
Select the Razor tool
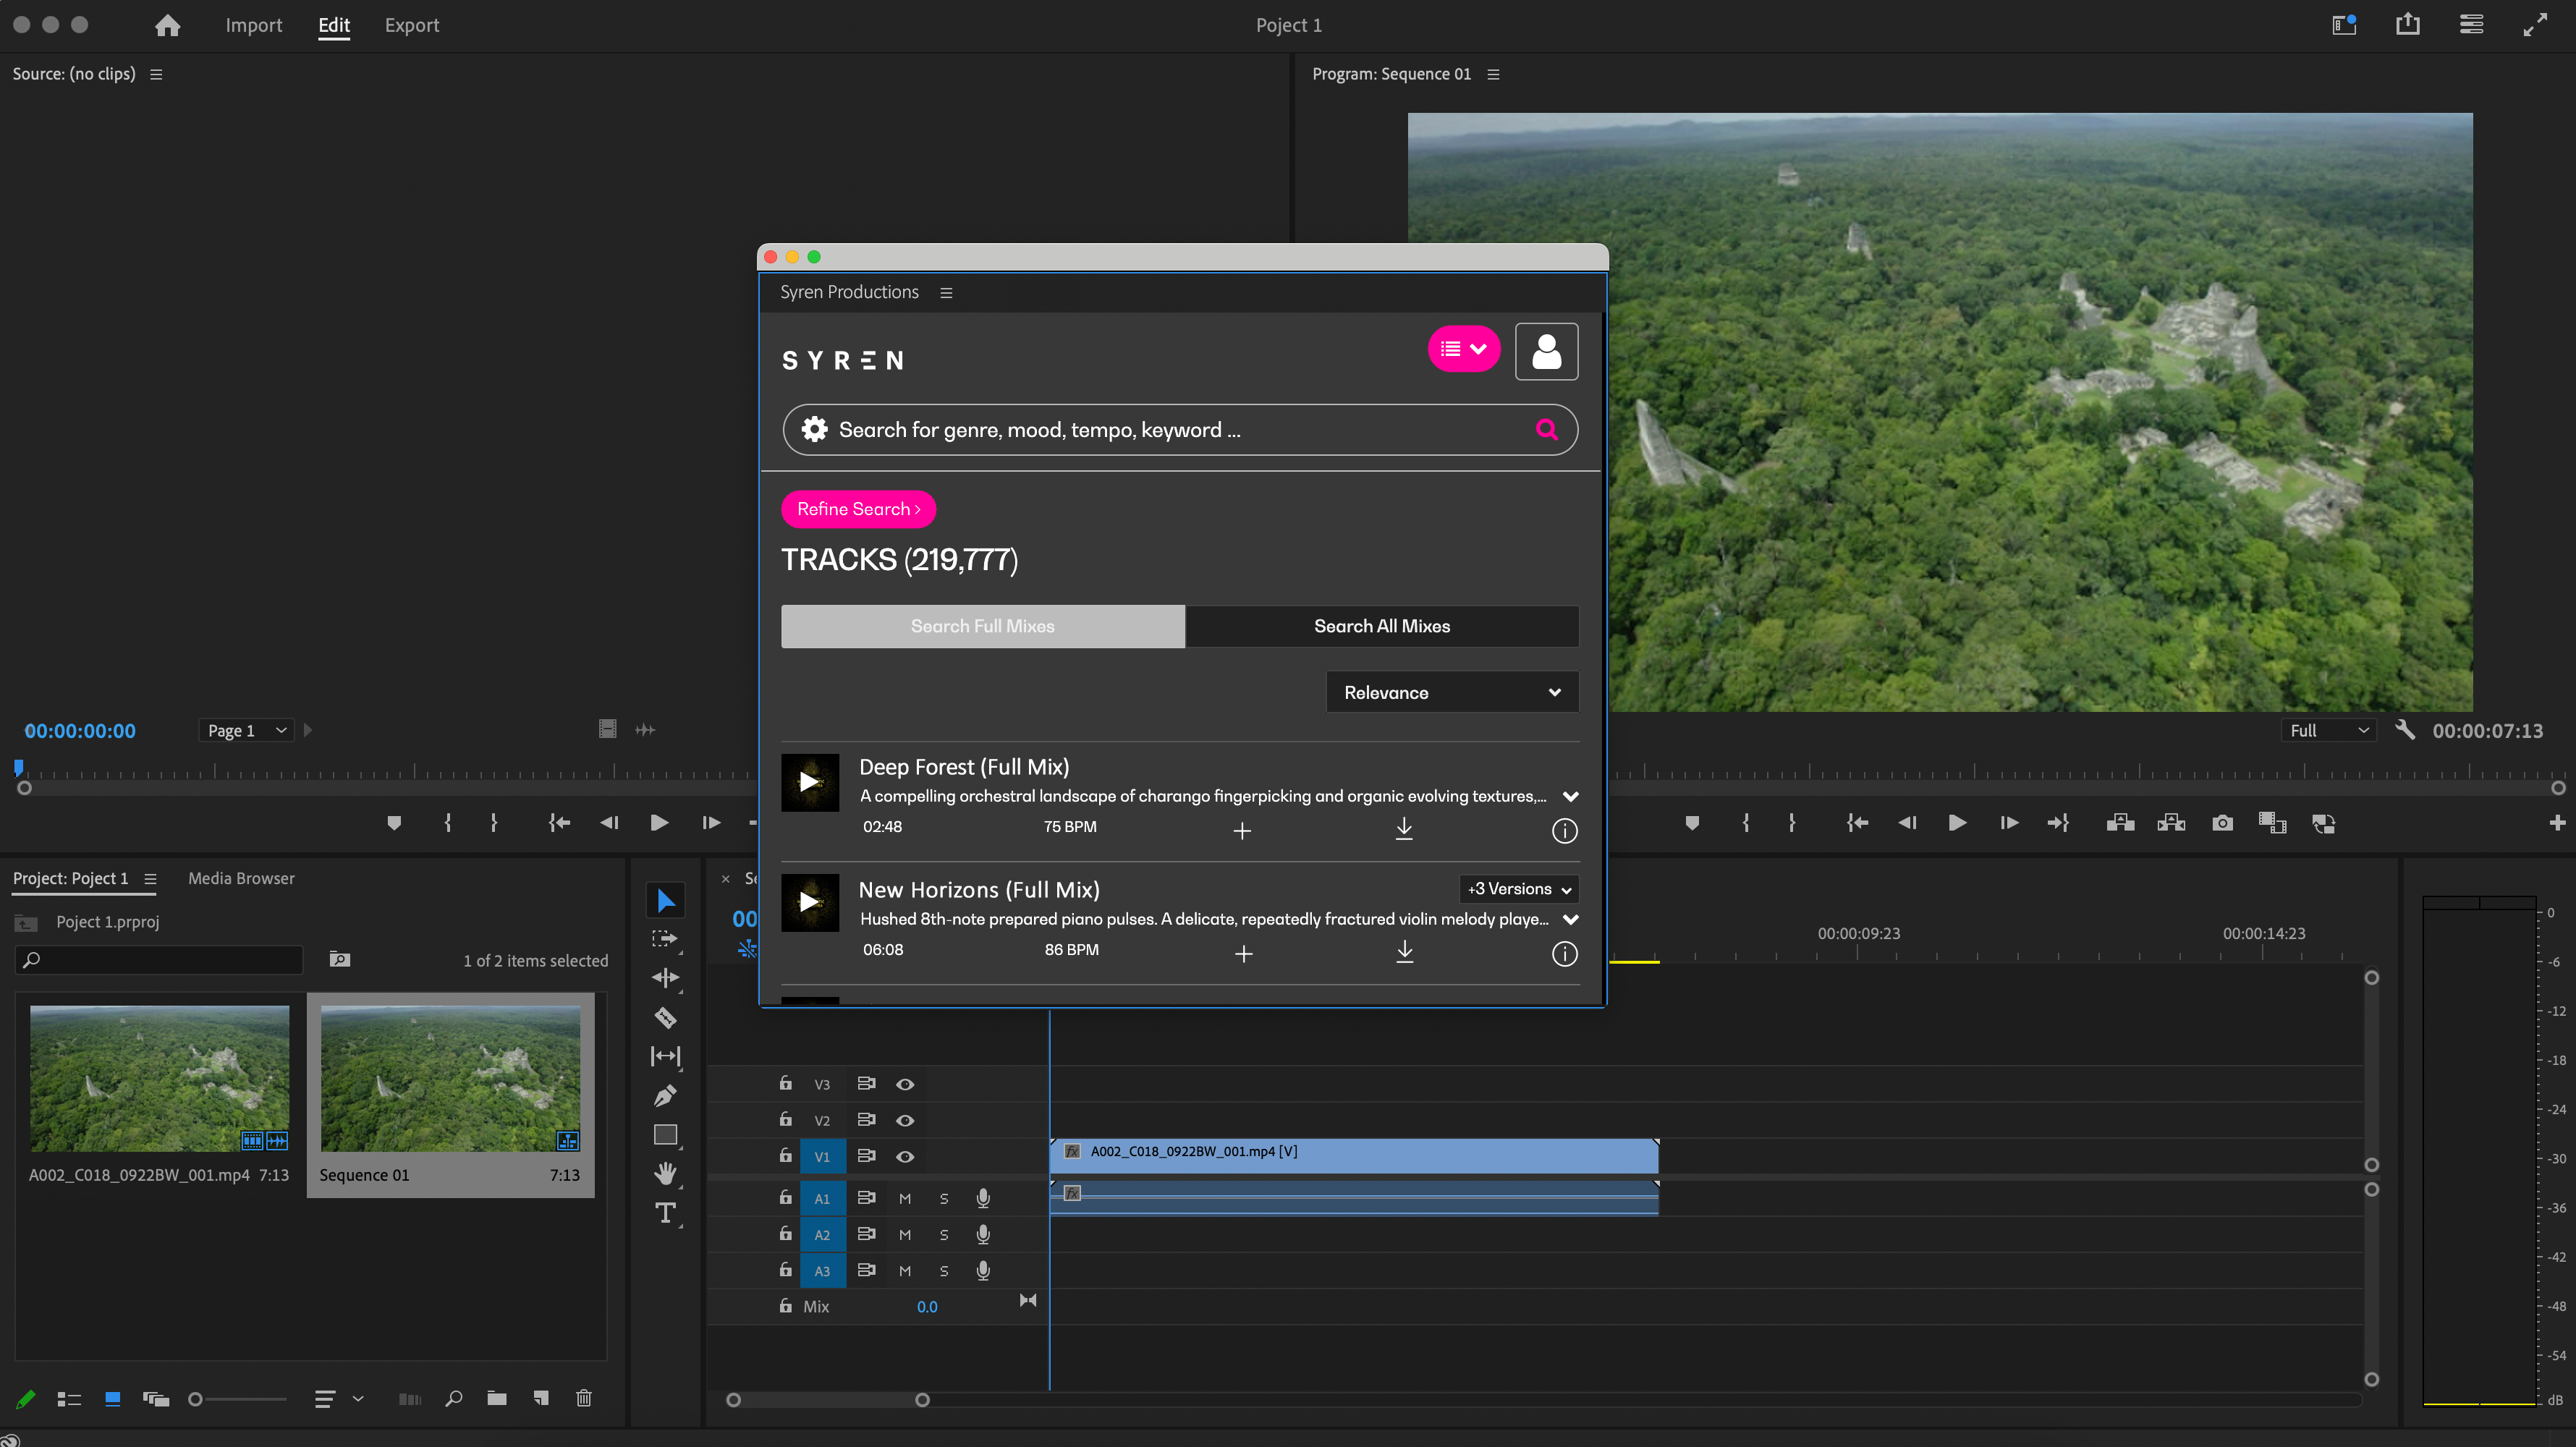coord(665,1018)
